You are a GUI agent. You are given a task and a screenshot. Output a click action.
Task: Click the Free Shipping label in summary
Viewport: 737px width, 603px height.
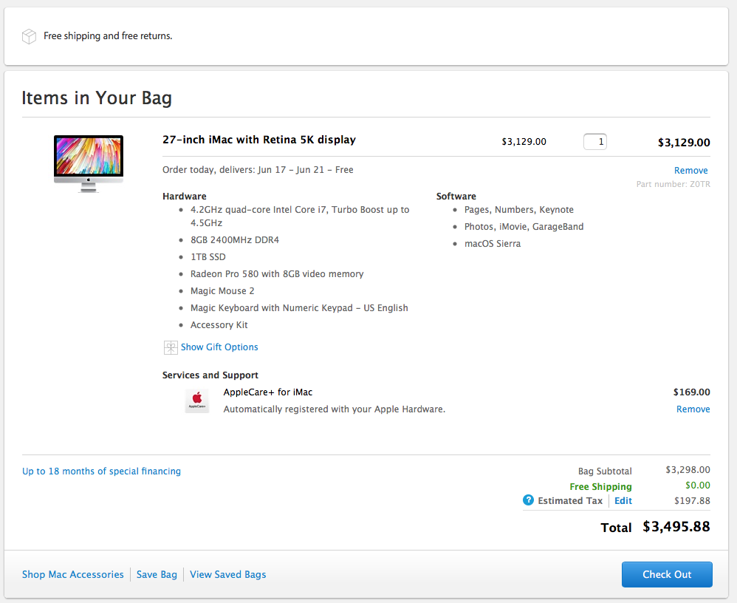[600, 487]
